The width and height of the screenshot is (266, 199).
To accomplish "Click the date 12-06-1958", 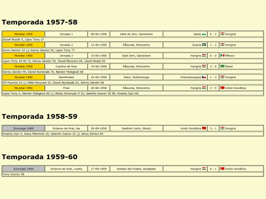I will [x=99, y=45].
